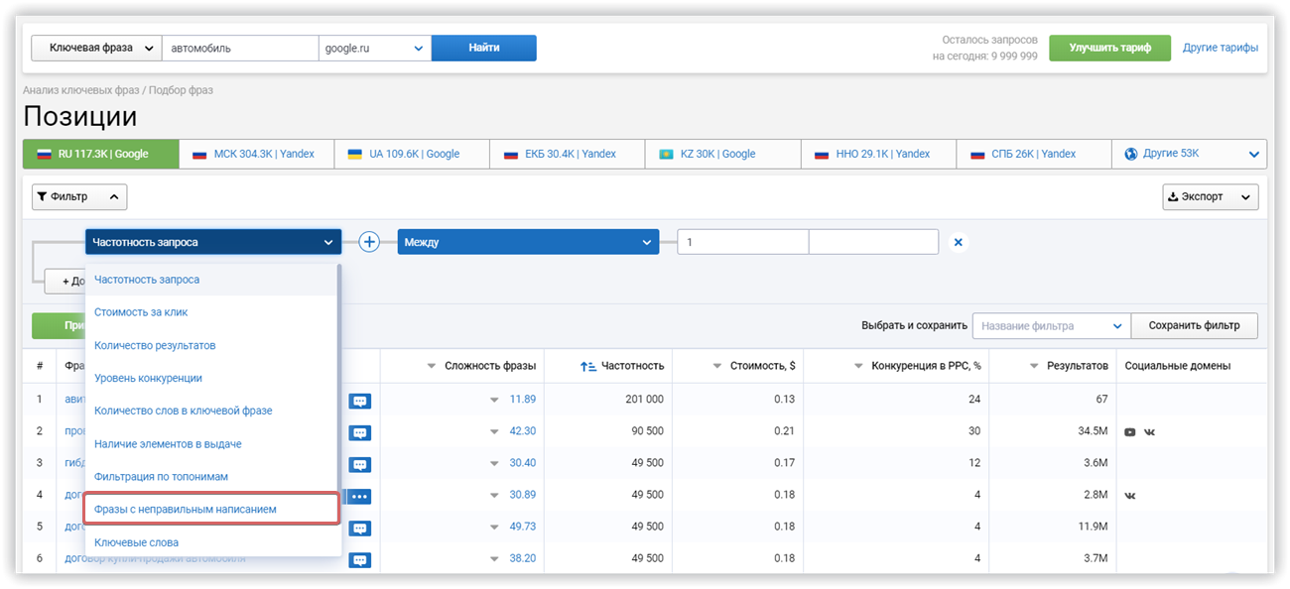
Task: Click the arrow next to difficulty 49.73
Action: (493, 527)
